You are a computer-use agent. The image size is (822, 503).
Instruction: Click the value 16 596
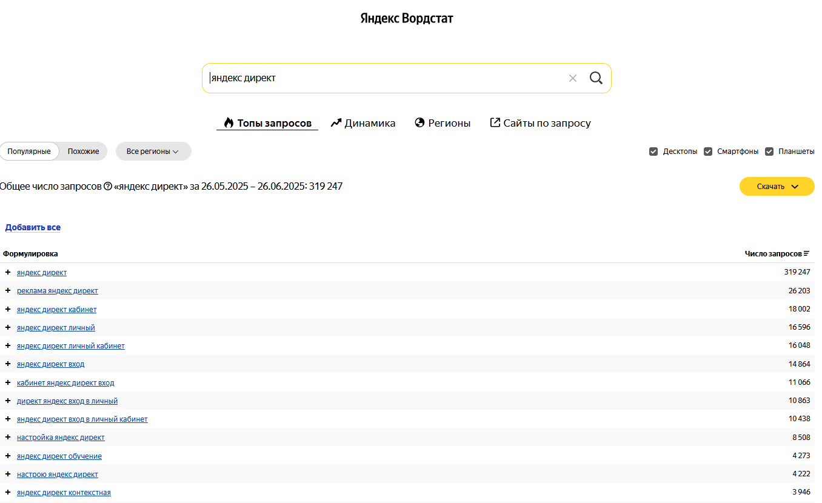799,327
